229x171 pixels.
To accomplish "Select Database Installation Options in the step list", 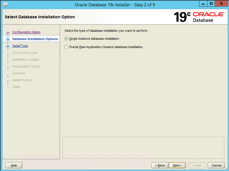I will pyautogui.click(x=35, y=39).
